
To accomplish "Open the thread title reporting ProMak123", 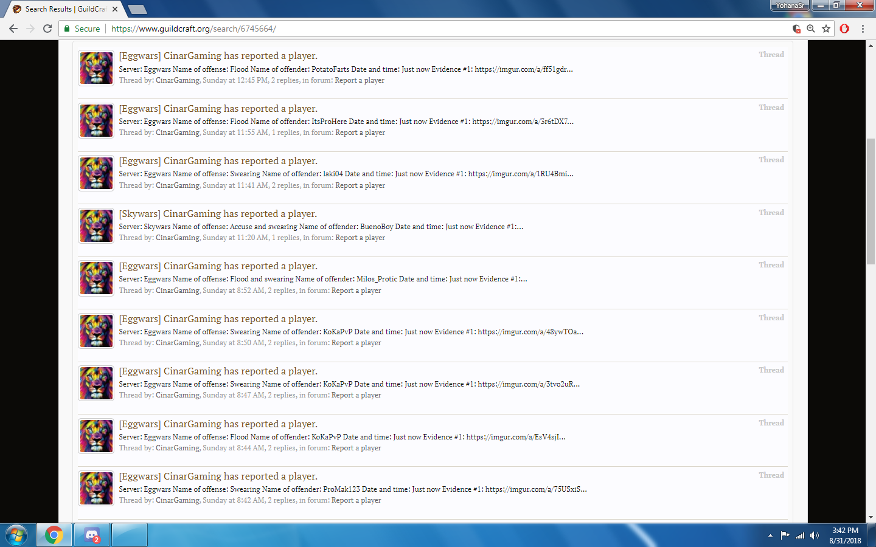I will click(218, 476).
